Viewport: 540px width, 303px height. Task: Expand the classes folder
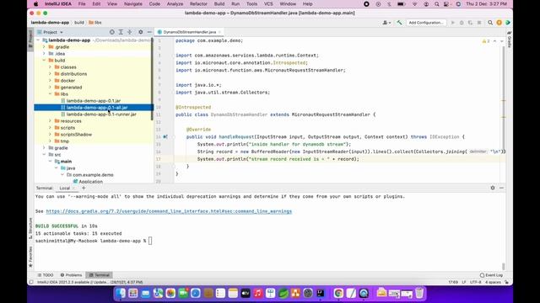51,67
